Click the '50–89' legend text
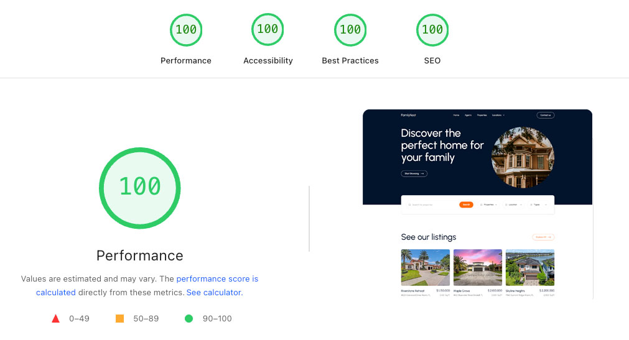Image resolution: width=629 pixels, height=340 pixels. [146, 319]
